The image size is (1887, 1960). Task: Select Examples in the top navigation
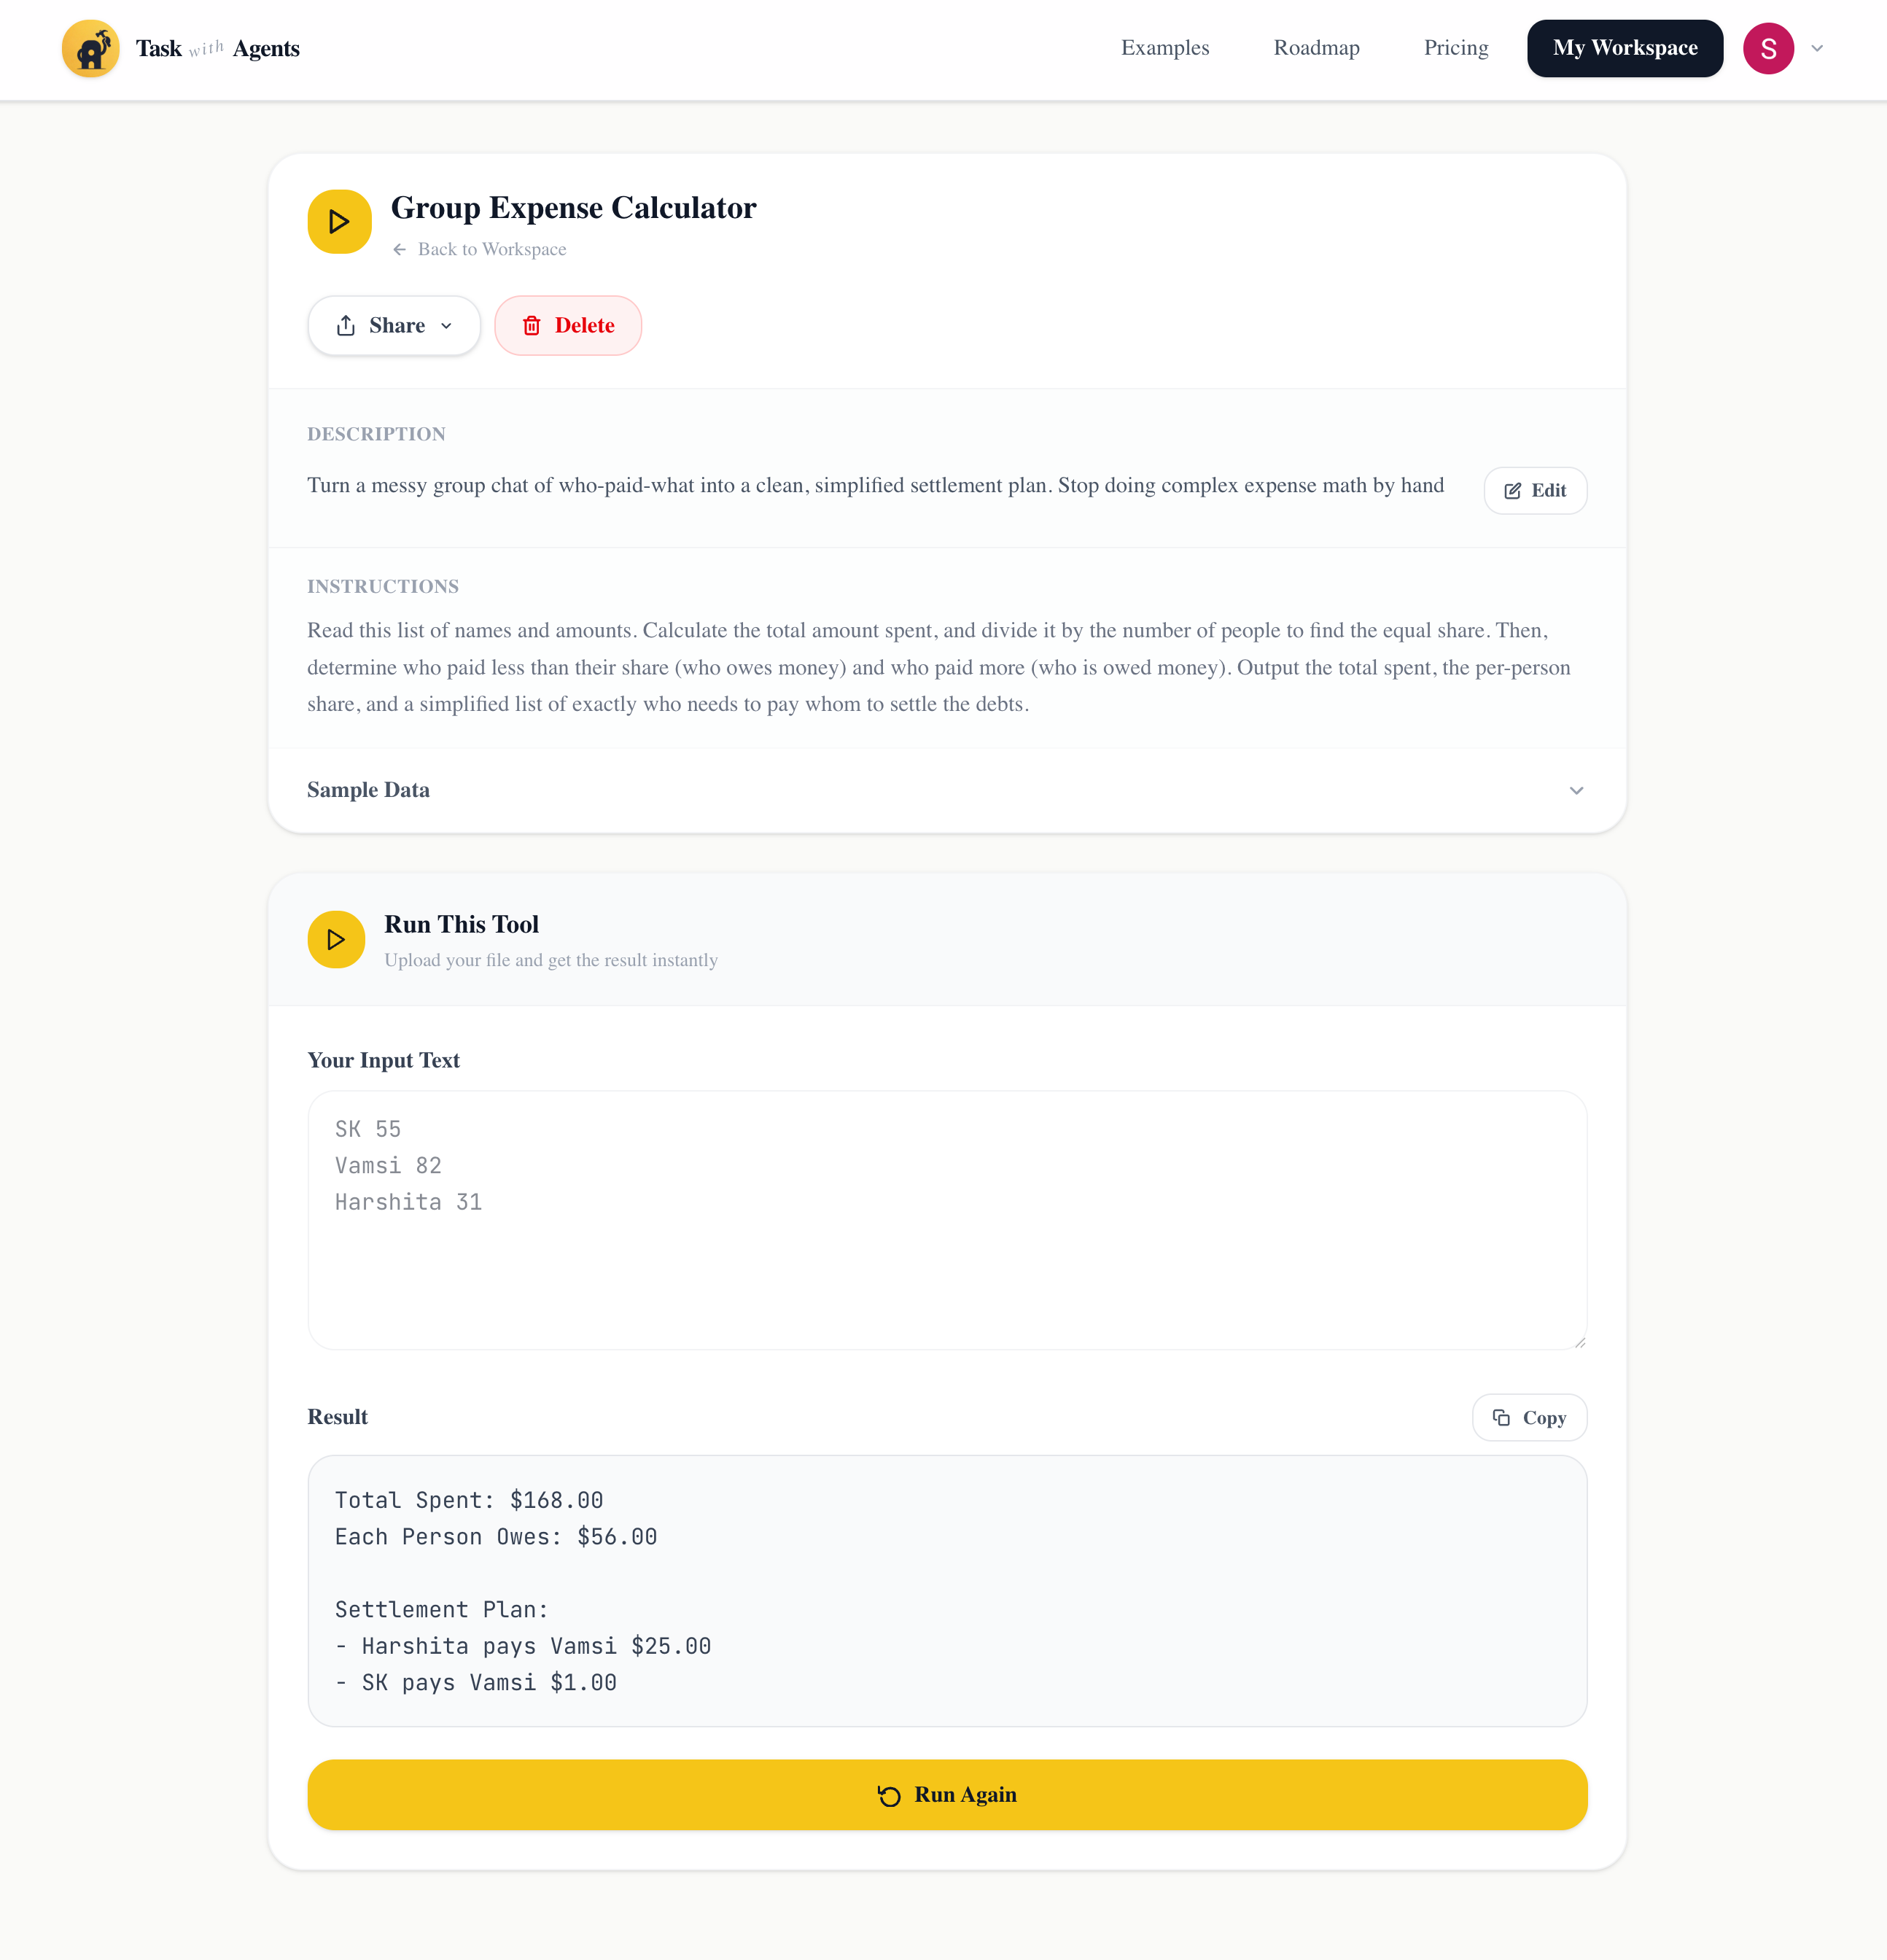pyautogui.click(x=1165, y=47)
